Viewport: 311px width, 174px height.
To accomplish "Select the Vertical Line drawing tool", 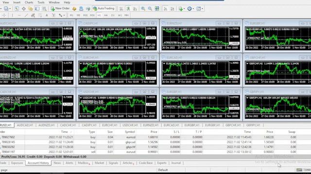I will tap(12, 15).
